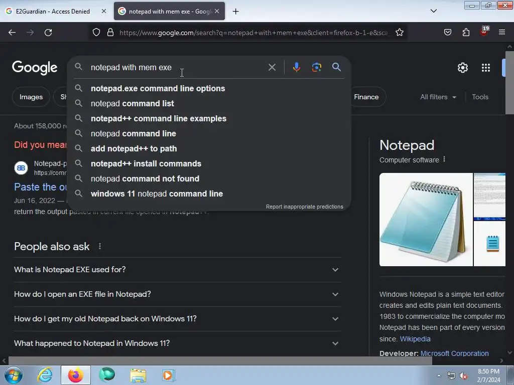This screenshot has width=514, height=385.
Task: Choose suggestion windows 11 notepad command line
Action: coord(209,194)
